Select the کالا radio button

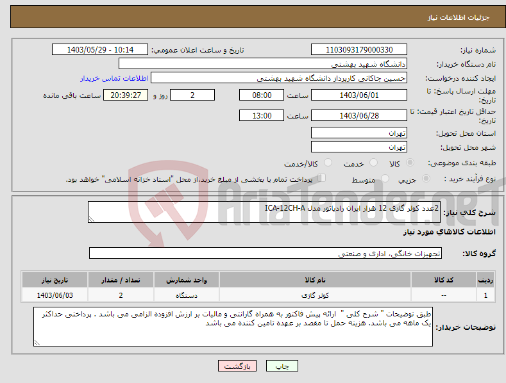pos(410,163)
